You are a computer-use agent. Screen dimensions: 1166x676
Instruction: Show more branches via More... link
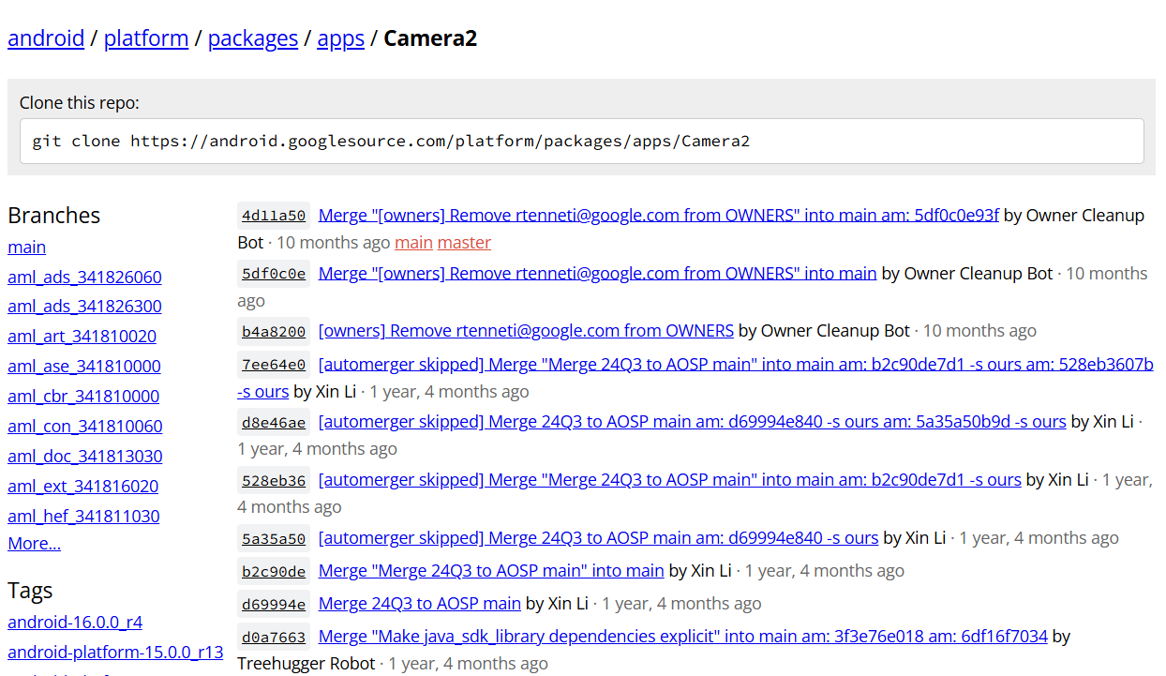[x=34, y=544]
